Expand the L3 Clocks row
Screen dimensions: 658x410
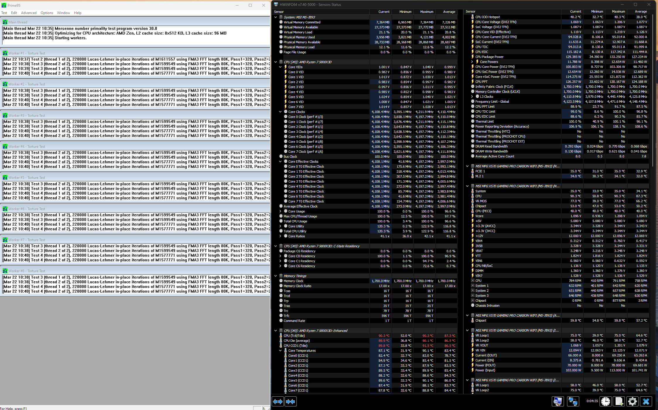[472, 97]
